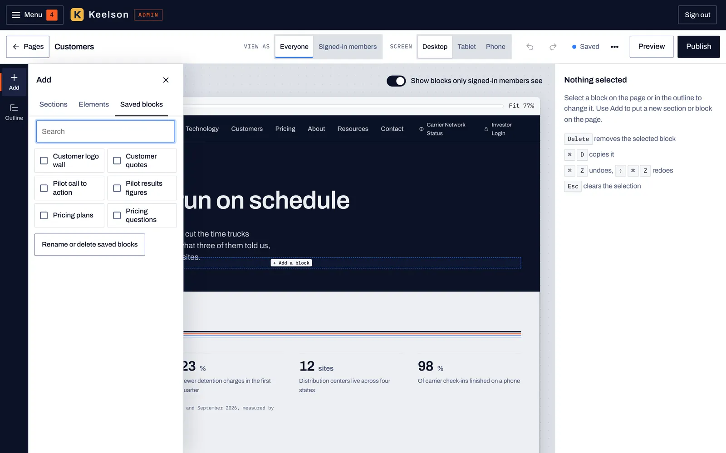Viewport: 726px width, 453px height.
Task: Open the three-dot more options menu
Action: click(x=614, y=47)
